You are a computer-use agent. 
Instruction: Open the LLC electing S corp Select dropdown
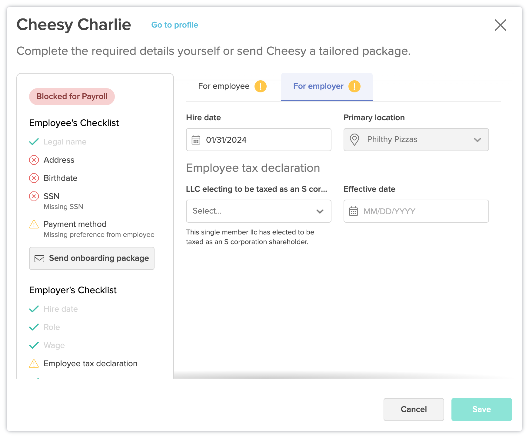(x=258, y=211)
